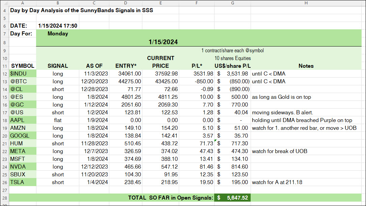
Task: Select the 'HUM' symbol cell
Action: (x=22, y=144)
